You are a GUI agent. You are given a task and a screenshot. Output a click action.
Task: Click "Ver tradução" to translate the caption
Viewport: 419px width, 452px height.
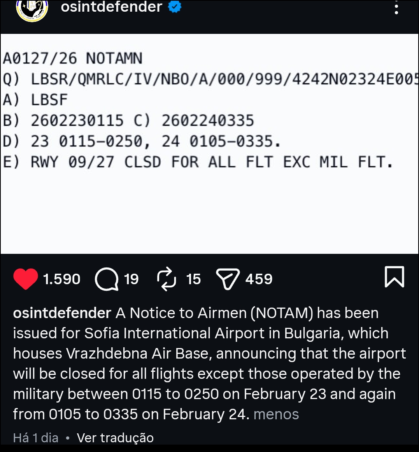(x=115, y=438)
